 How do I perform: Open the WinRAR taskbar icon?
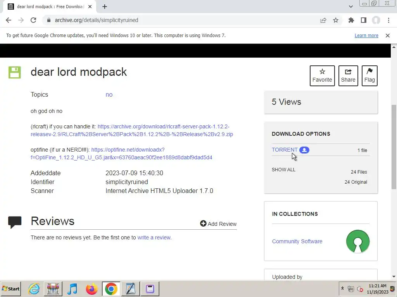[x=53, y=288]
